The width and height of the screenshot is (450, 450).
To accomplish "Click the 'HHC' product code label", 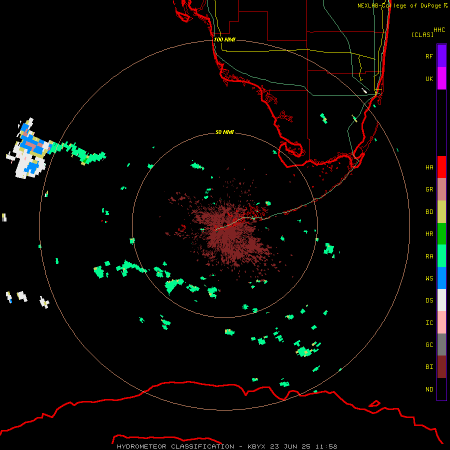I will coord(439,30).
